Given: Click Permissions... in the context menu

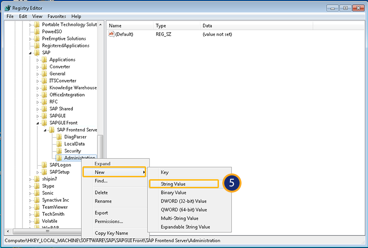Looking at the screenshot, I should point(109,221).
